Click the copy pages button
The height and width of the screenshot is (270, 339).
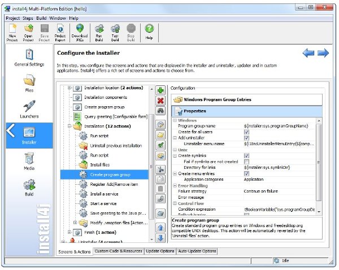click(160, 178)
